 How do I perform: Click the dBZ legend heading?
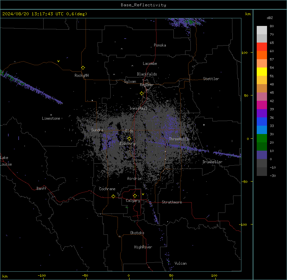click(x=270, y=18)
